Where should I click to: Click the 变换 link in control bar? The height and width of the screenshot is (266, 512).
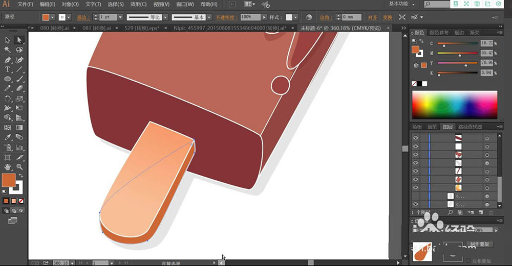coord(387,17)
